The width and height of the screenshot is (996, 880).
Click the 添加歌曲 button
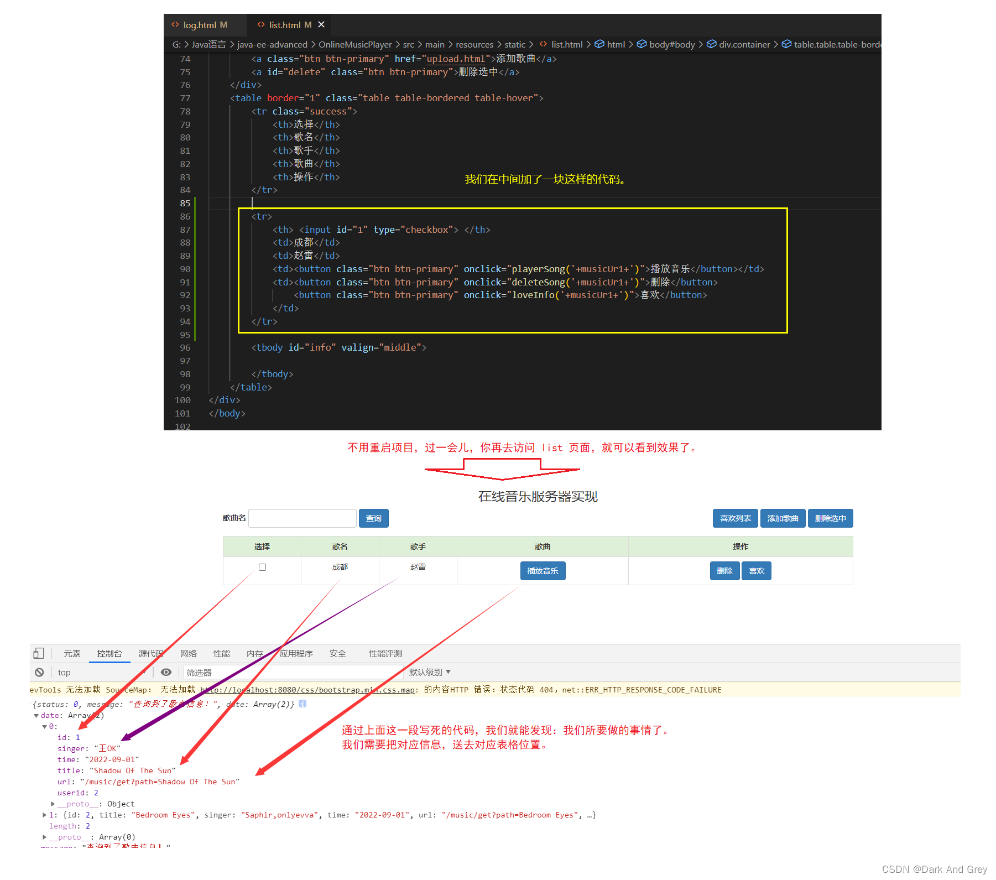[783, 518]
